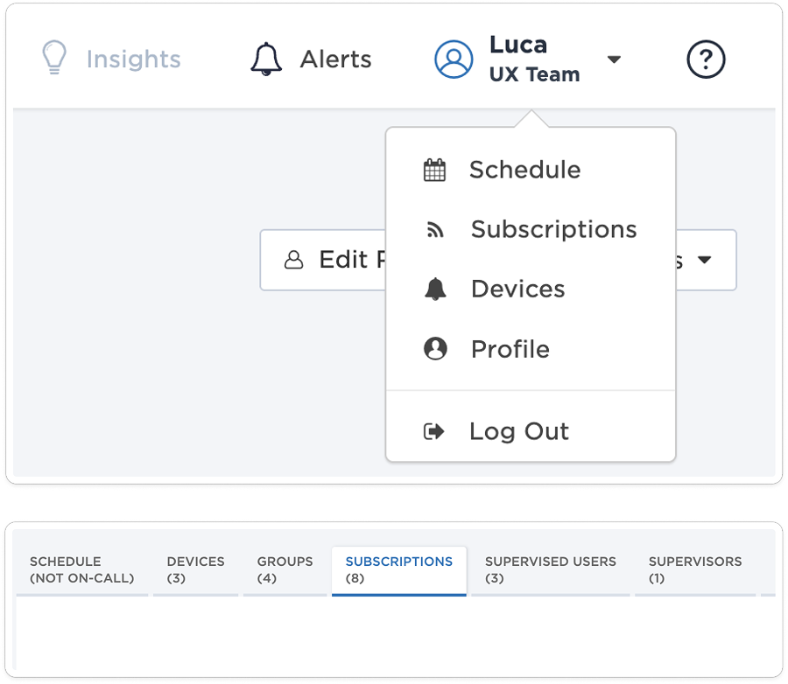Click Luca's user avatar icon
The image size is (788, 684).
click(454, 59)
